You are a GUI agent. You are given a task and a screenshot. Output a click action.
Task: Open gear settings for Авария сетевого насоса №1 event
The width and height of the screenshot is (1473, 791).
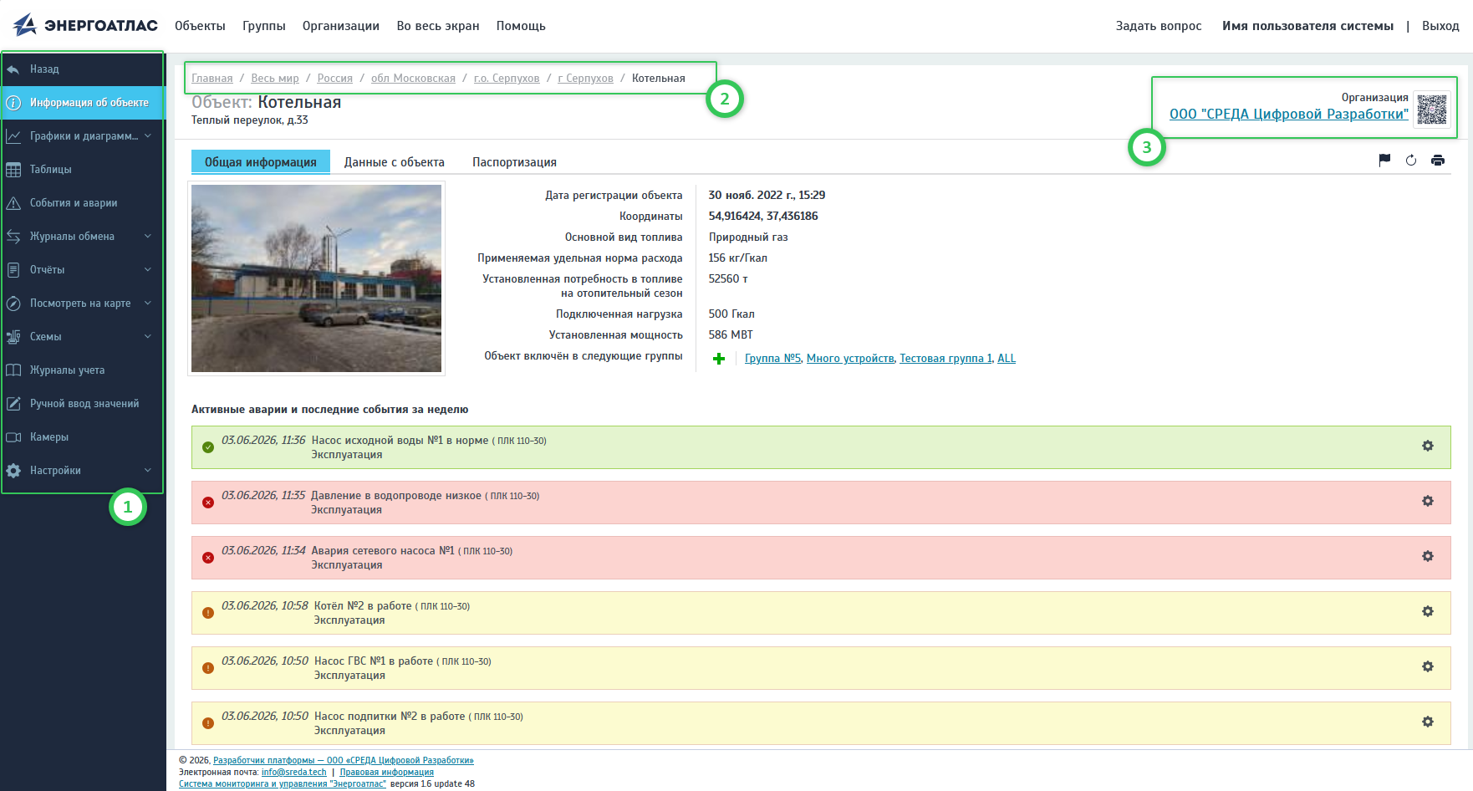[1428, 556]
